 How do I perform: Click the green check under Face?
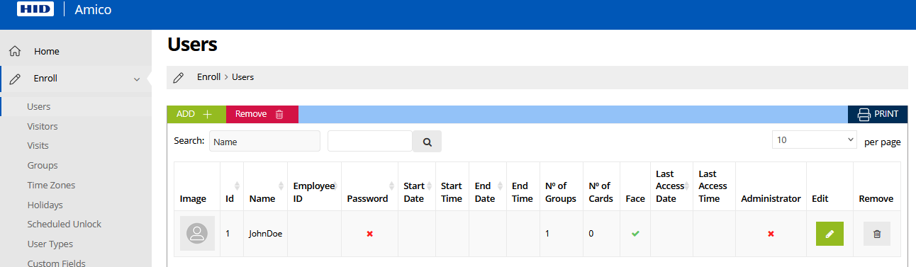(x=635, y=234)
